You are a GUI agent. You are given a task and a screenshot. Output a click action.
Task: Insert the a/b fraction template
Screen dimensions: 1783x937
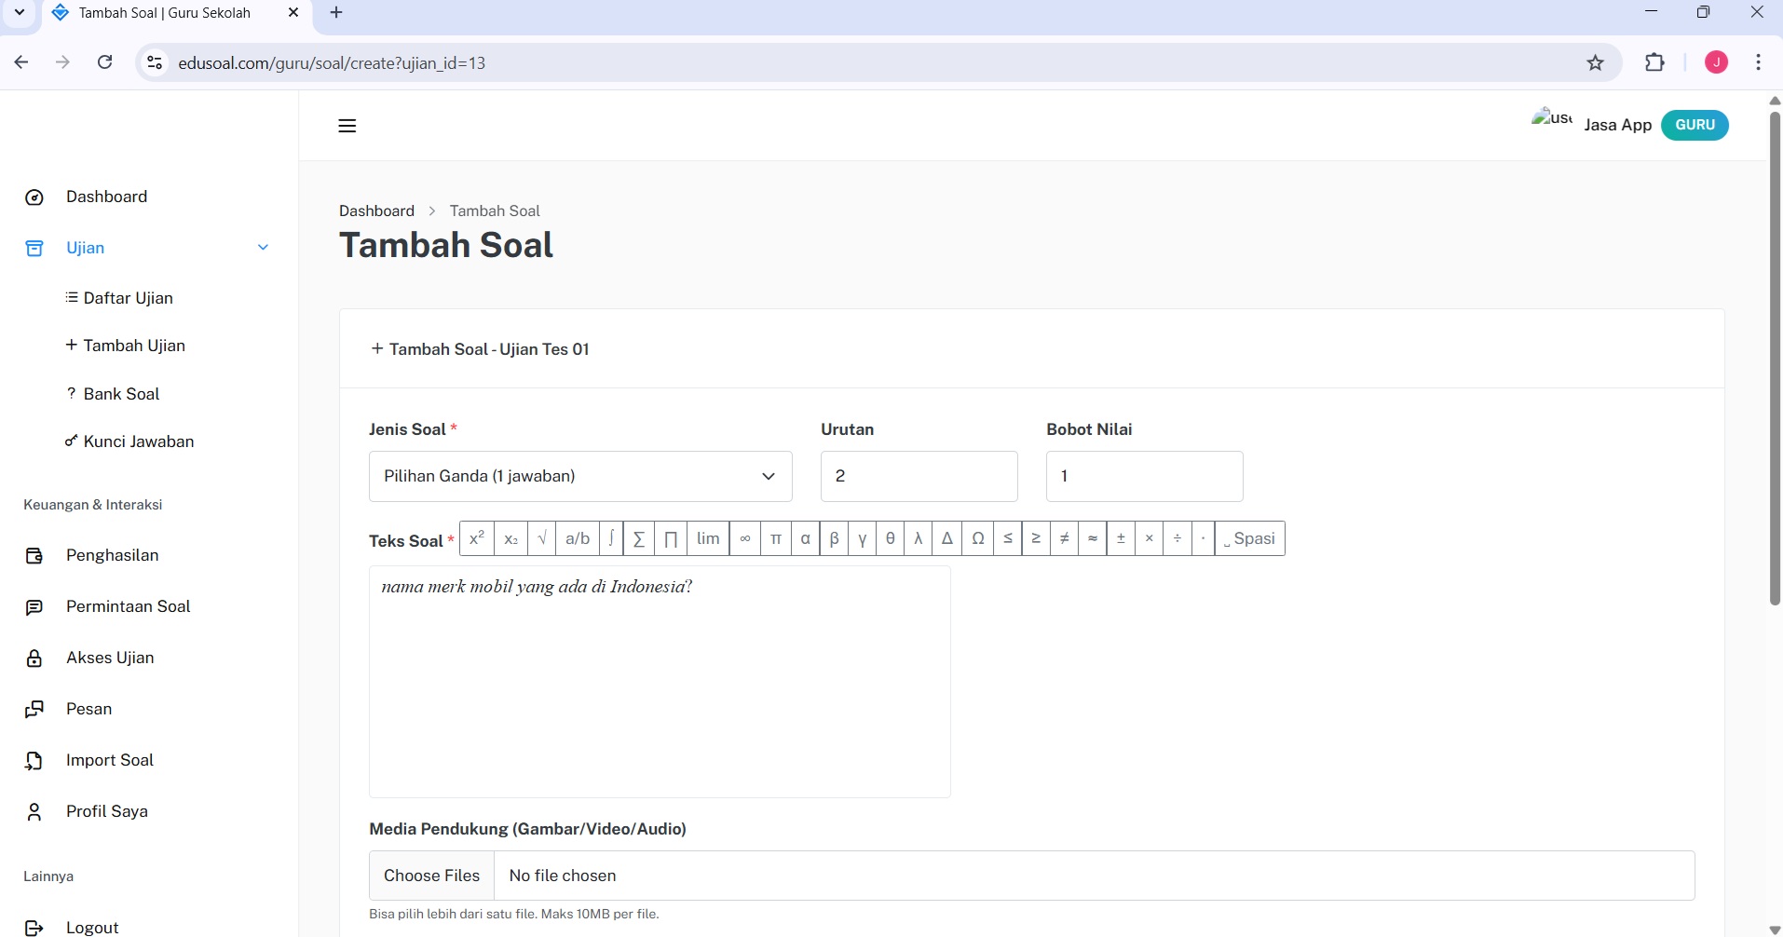[x=578, y=538]
